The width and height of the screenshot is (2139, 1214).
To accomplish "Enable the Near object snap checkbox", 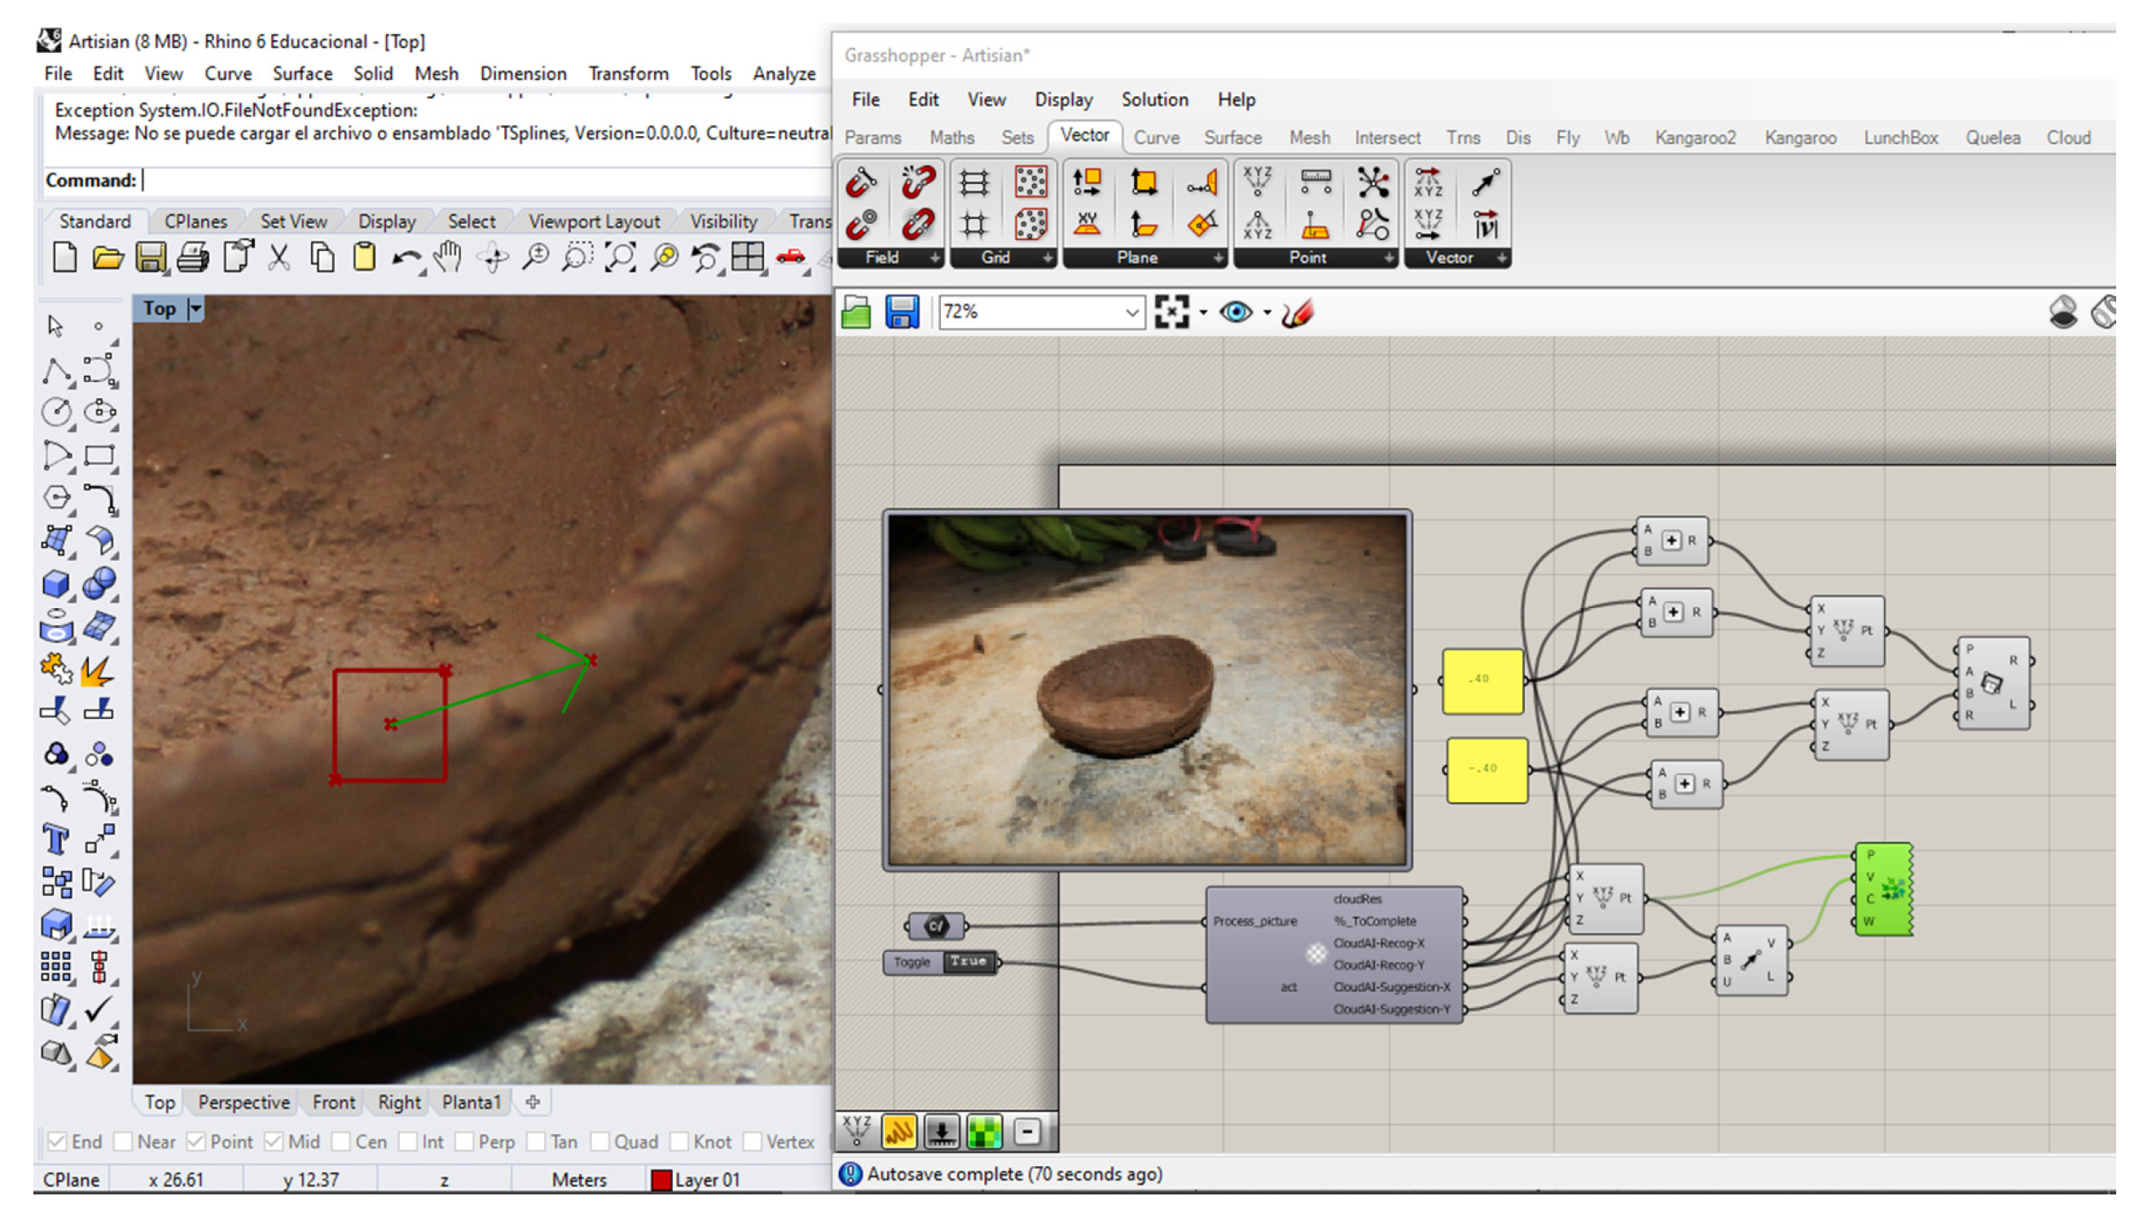I will click(124, 1142).
